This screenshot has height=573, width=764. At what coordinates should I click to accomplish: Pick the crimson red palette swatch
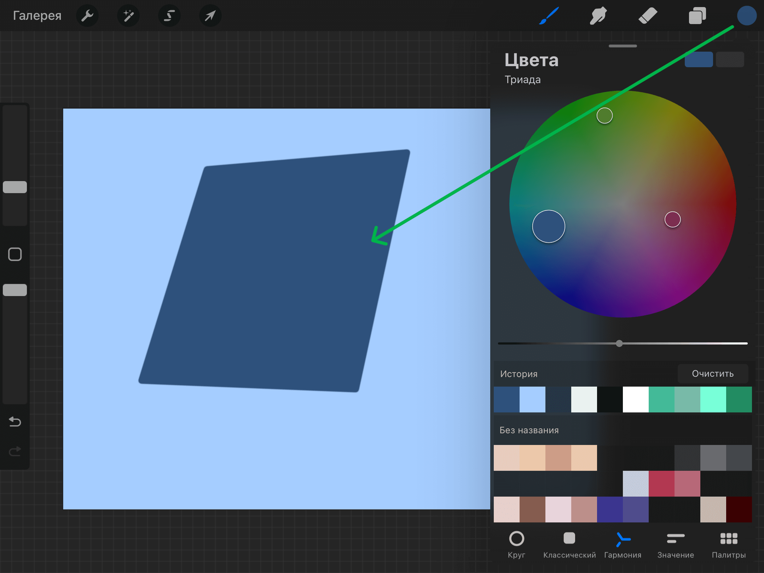tap(661, 484)
